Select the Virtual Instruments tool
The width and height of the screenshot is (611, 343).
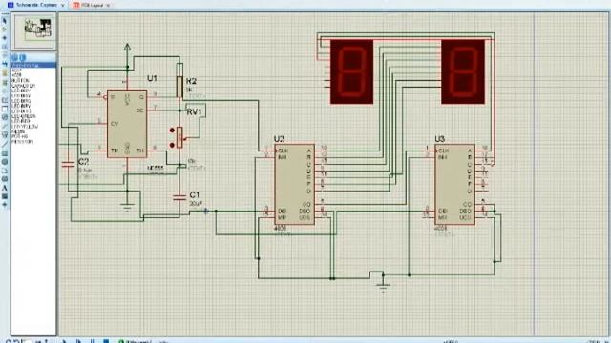click(x=5, y=135)
